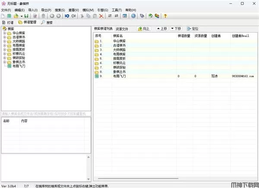Expand the 杯赛风云 tree node
The height and width of the screenshot is (188, 259).
tap(5, 54)
